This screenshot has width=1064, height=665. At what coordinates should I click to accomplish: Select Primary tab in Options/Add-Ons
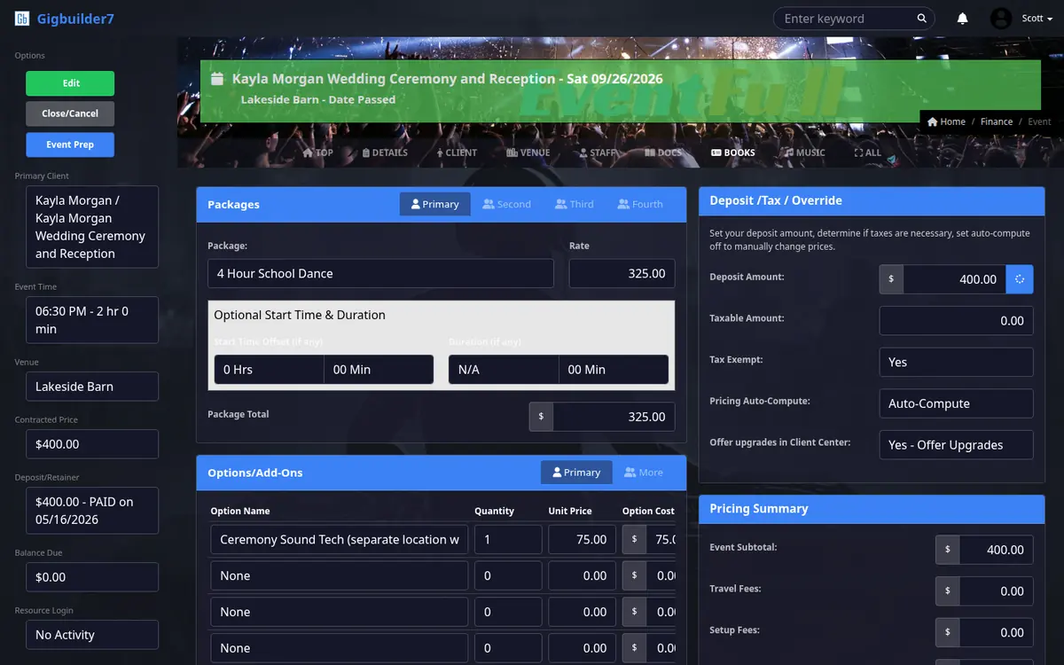click(x=575, y=473)
